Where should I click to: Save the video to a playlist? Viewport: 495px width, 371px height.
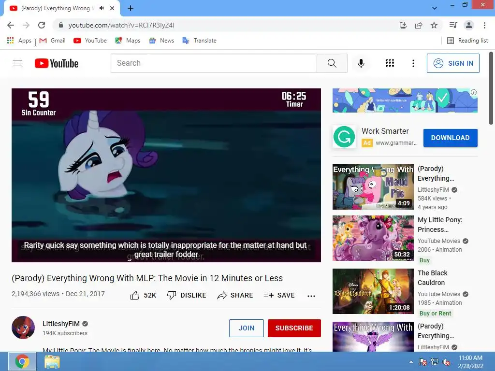click(279, 295)
